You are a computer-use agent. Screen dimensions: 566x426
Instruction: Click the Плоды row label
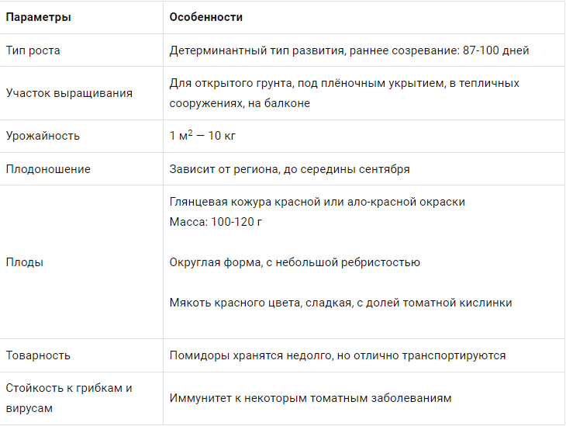point(25,262)
